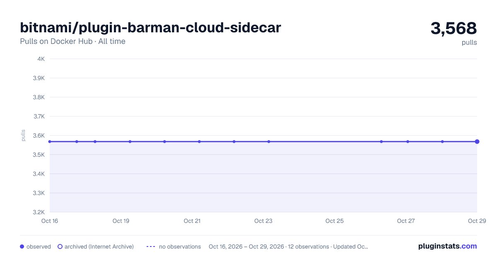497x261 pixels.
Task: Click the highlighted last data point at Oct 29
Action: (477, 142)
